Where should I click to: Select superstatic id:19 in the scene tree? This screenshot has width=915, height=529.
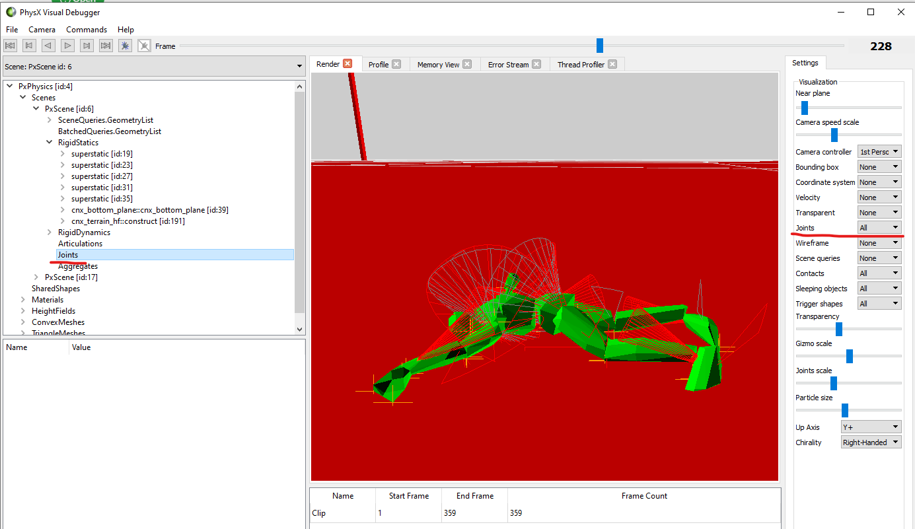click(102, 153)
